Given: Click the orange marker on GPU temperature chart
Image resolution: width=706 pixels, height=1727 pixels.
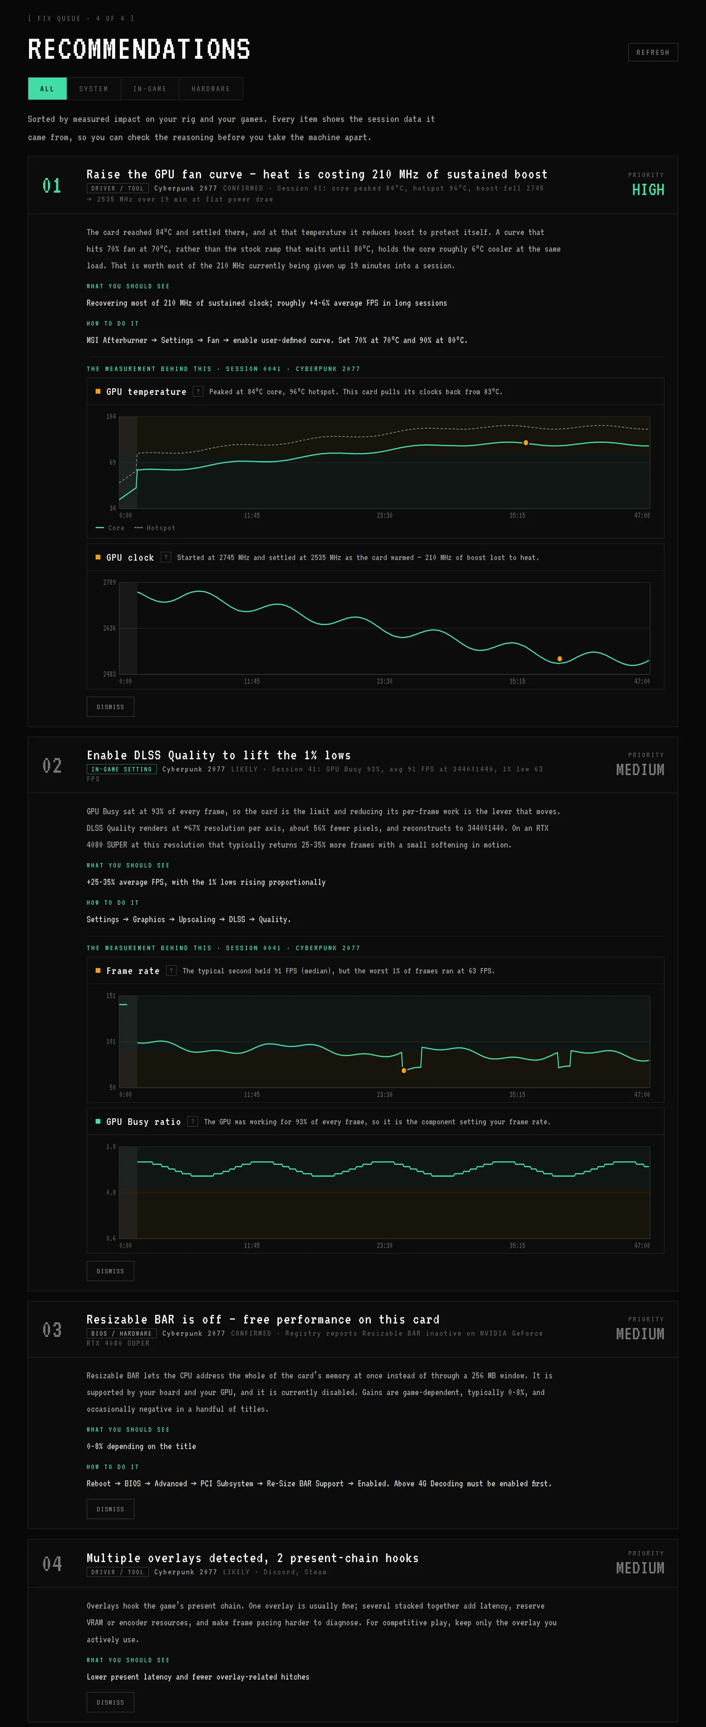Looking at the screenshot, I should [526, 443].
